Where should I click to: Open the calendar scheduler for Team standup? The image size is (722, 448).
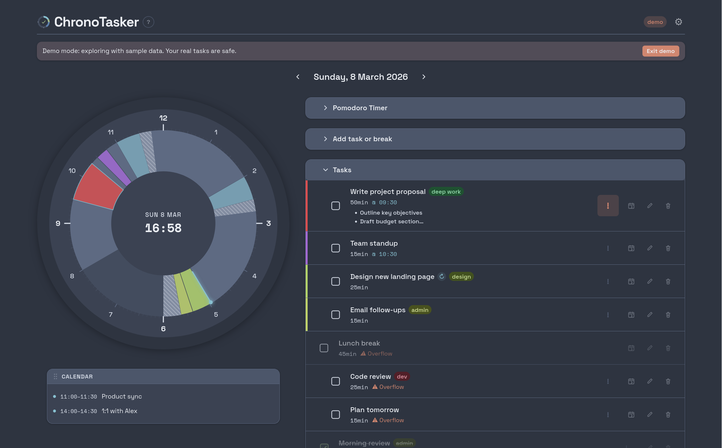[631, 248]
